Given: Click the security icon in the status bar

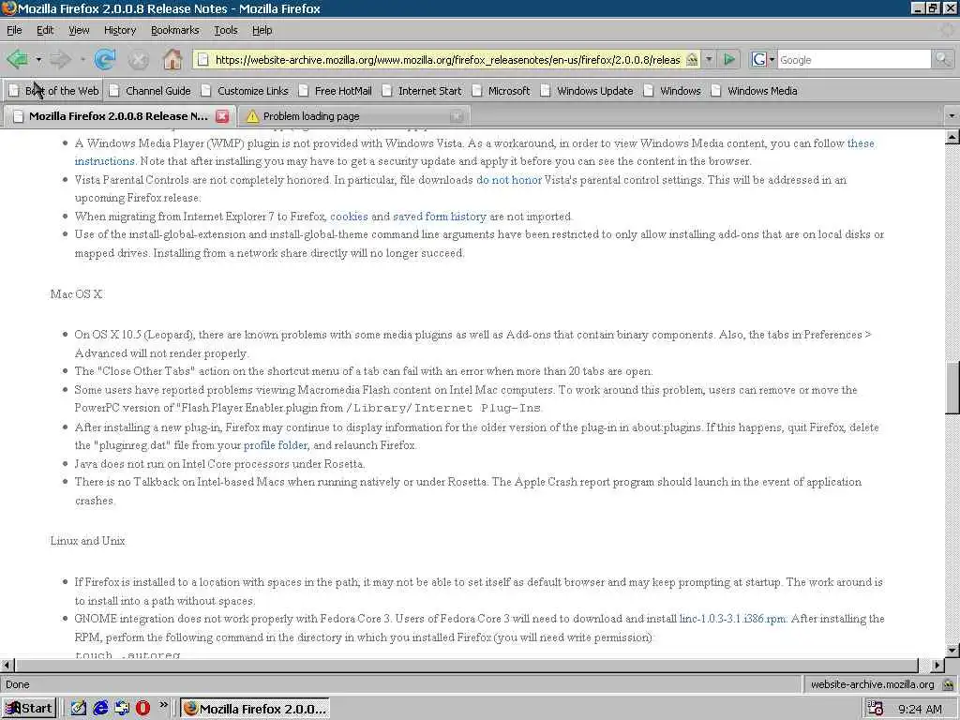Looking at the screenshot, I should [x=948, y=684].
